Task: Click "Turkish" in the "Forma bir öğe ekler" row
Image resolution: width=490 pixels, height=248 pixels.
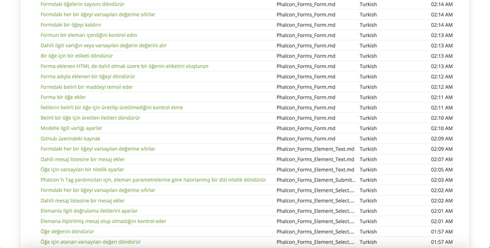Action: click(x=368, y=97)
